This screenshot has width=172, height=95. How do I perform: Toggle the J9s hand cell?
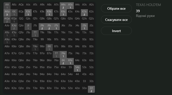42,27
